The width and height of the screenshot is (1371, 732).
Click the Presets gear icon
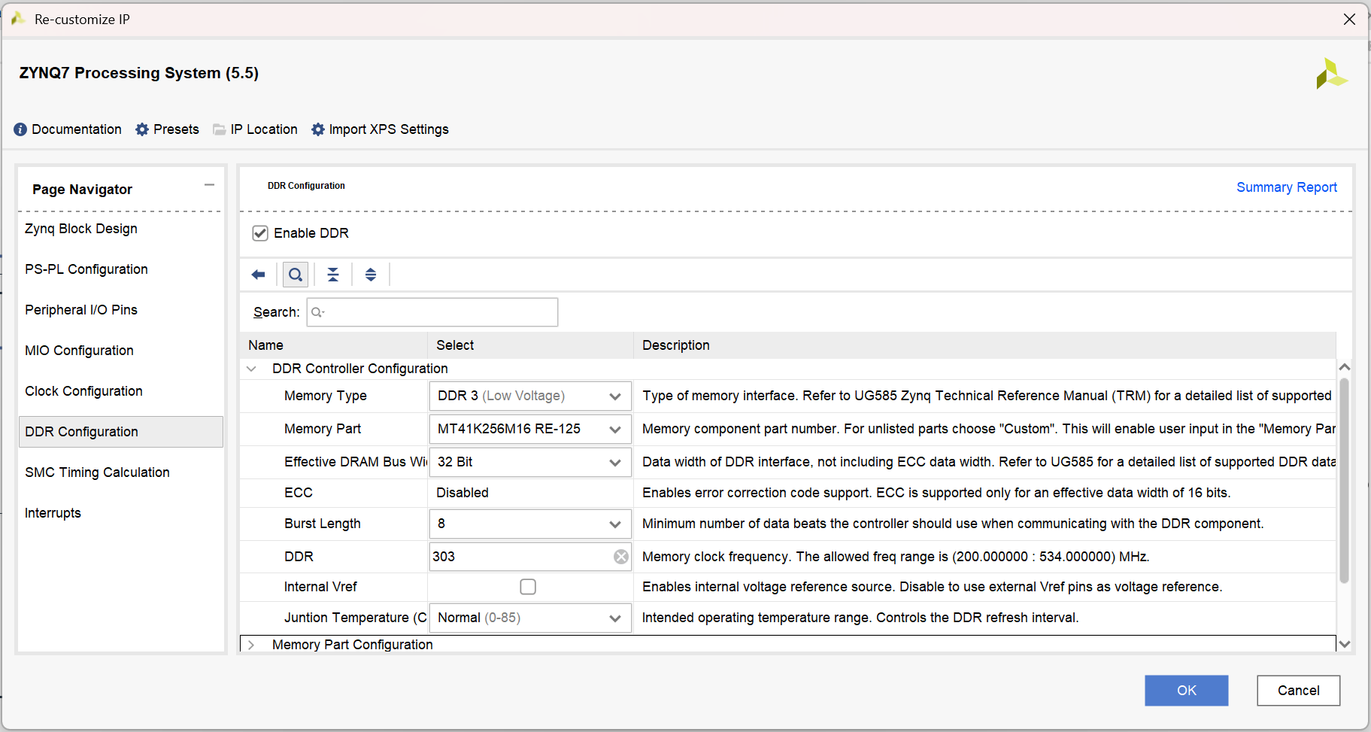point(142,129)
